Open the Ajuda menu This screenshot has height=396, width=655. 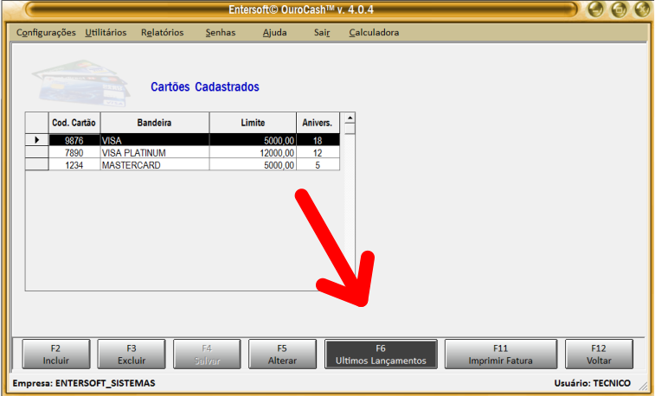point(275,32)
